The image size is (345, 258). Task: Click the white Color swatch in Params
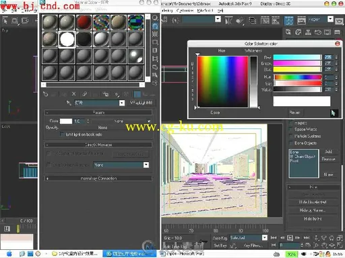tap(66, 121)
